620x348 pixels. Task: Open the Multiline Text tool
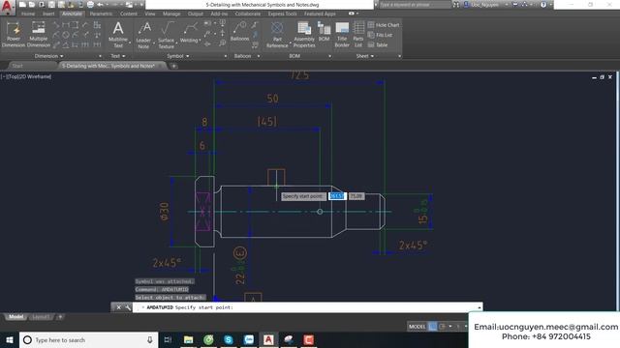(118, 35)
